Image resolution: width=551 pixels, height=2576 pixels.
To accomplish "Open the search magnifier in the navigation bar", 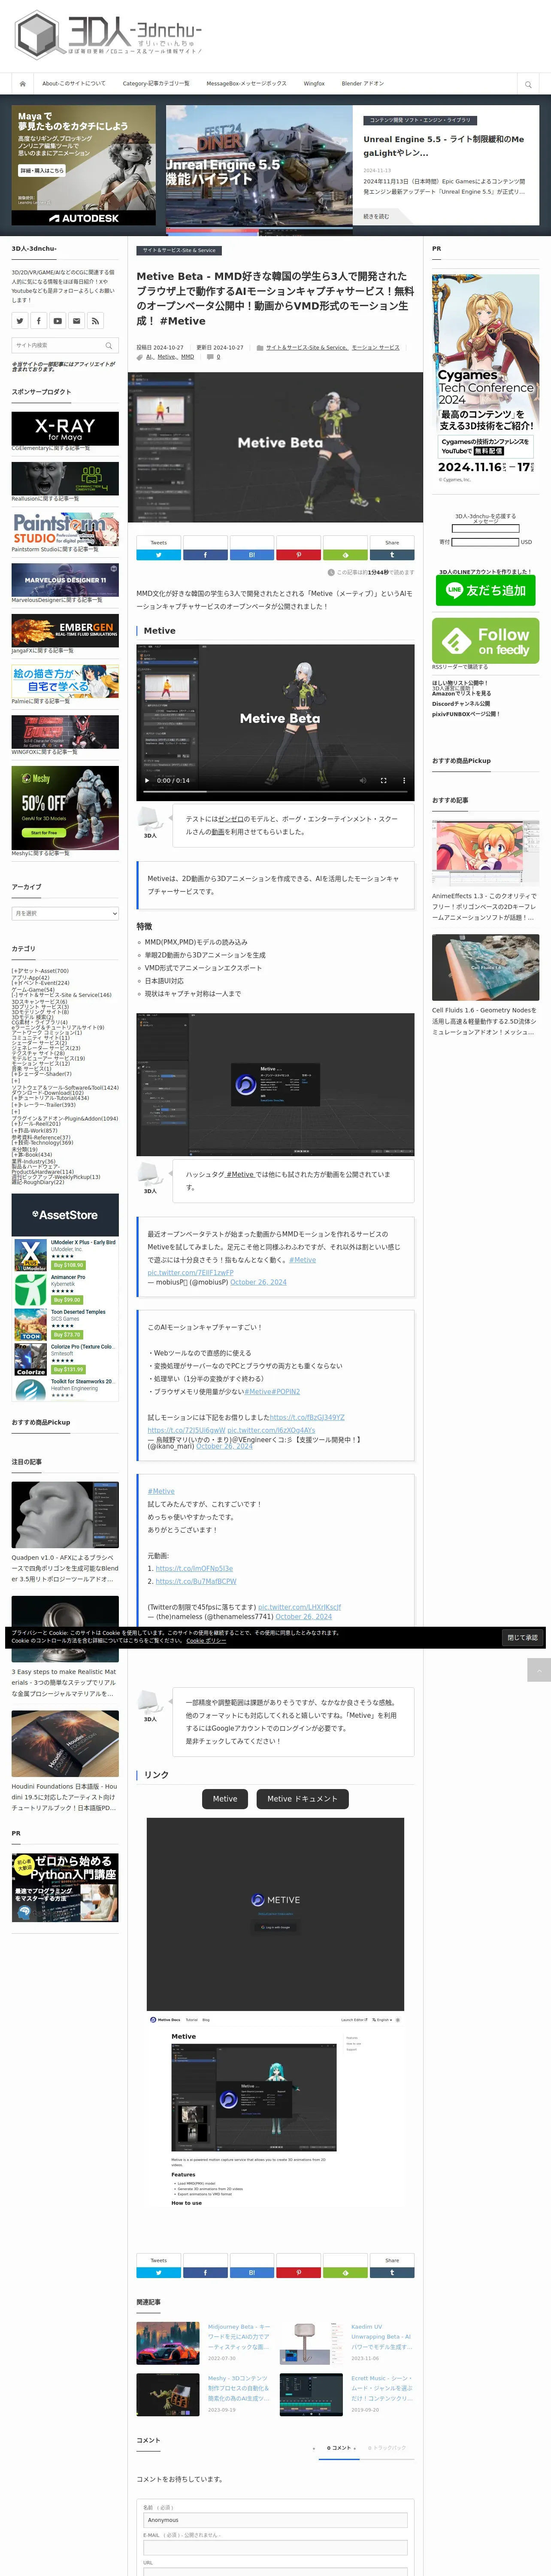I will 528,84.
